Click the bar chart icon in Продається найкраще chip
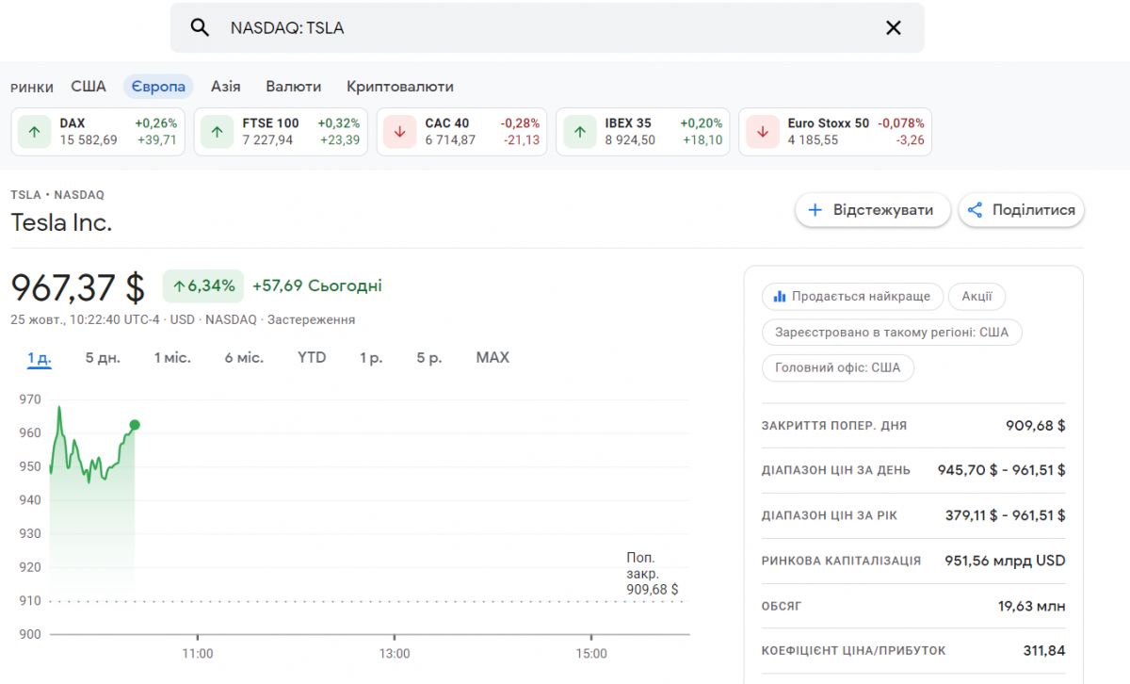 [780, 297]
